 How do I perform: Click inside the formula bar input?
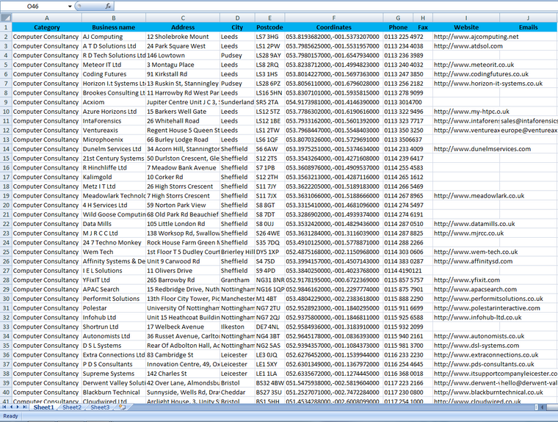(x=335, y=6)
